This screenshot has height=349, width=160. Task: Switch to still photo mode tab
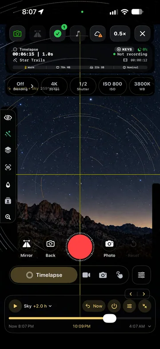tap(103, 275)
